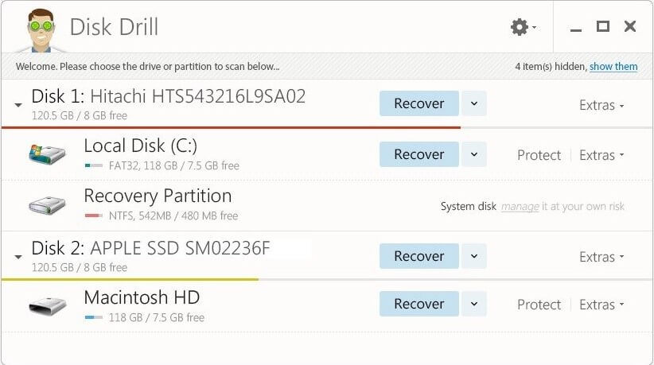Select the Local Disk (C:) drive icon
Screen dimensions: 654x365
click(47, 154)
